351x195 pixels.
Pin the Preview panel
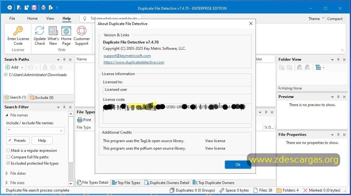pos(338,97)
